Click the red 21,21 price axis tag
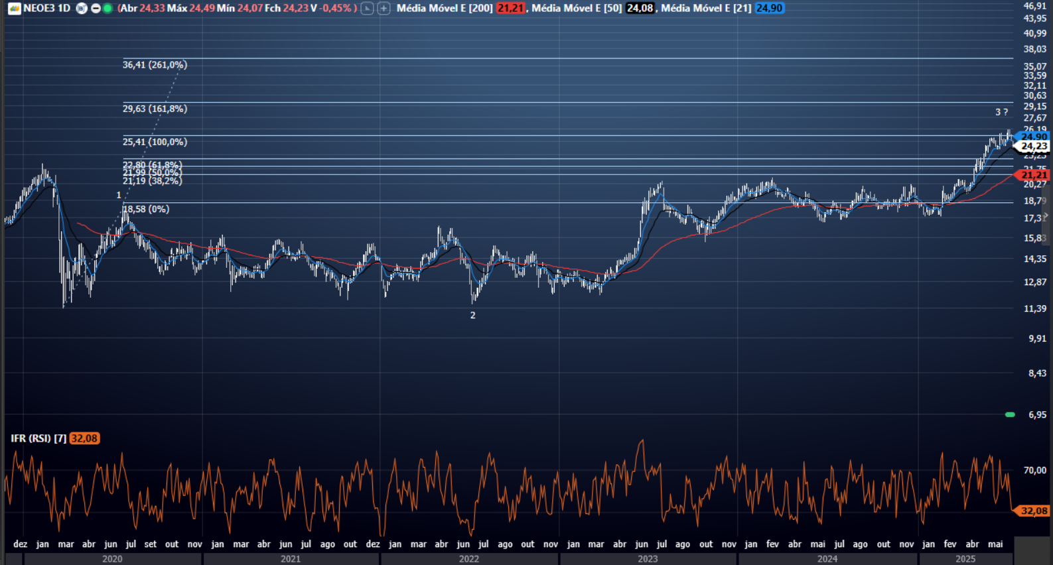The image size is (1053, 565). (x=1033, y=175)
